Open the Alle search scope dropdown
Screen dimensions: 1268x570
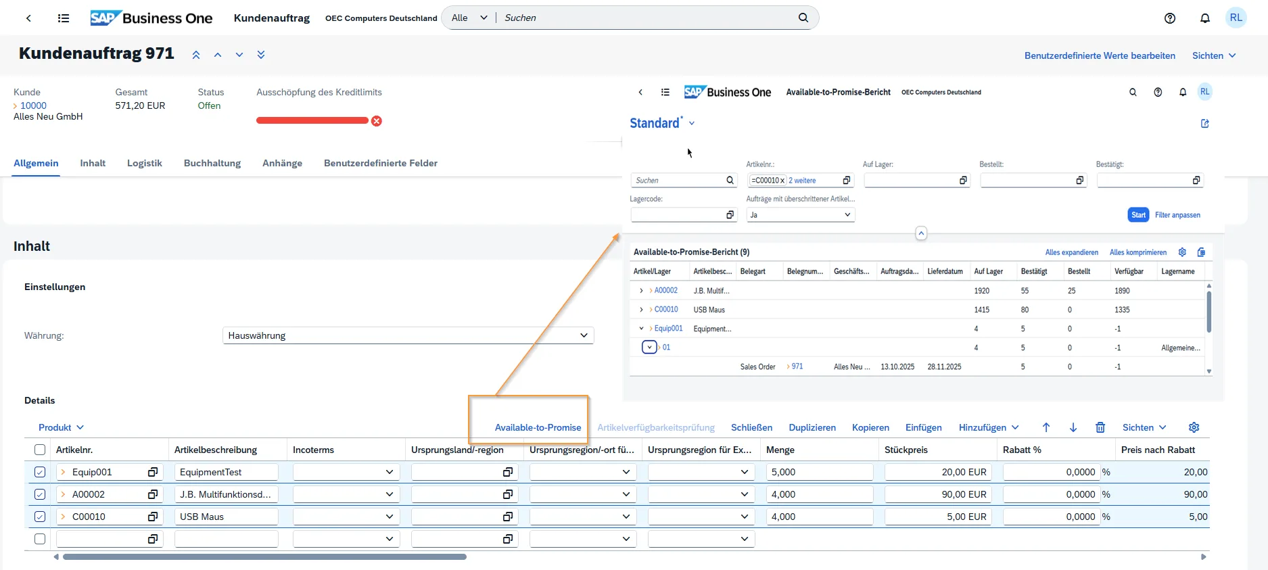coord(469,18)
